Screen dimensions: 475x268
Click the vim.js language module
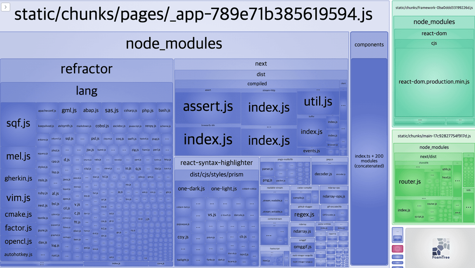pos(18,198)
